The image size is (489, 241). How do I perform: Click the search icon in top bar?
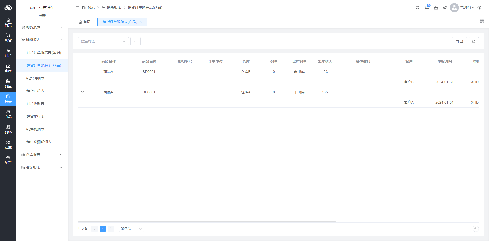pos(417,8)
